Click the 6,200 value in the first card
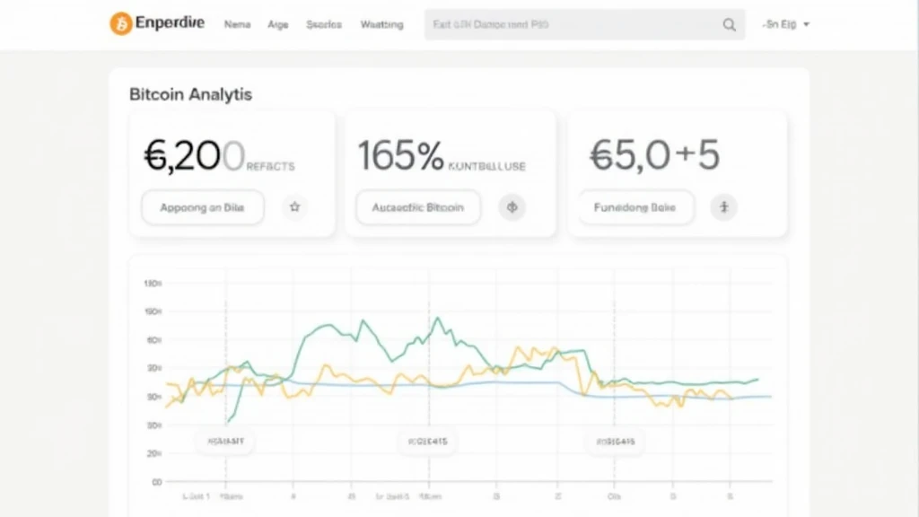This screenshot has height=517, width=919. (193, 156)
